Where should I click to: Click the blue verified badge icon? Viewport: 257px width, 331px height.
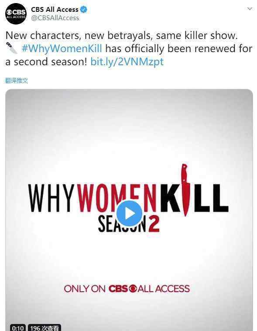click(84, 10)
